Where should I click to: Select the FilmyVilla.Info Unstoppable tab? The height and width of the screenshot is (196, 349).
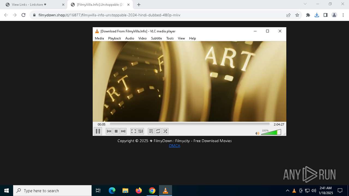click(100, 5)
